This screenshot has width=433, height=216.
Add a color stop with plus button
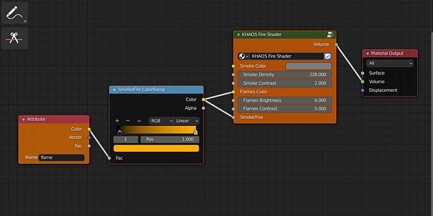click(117, 120)
